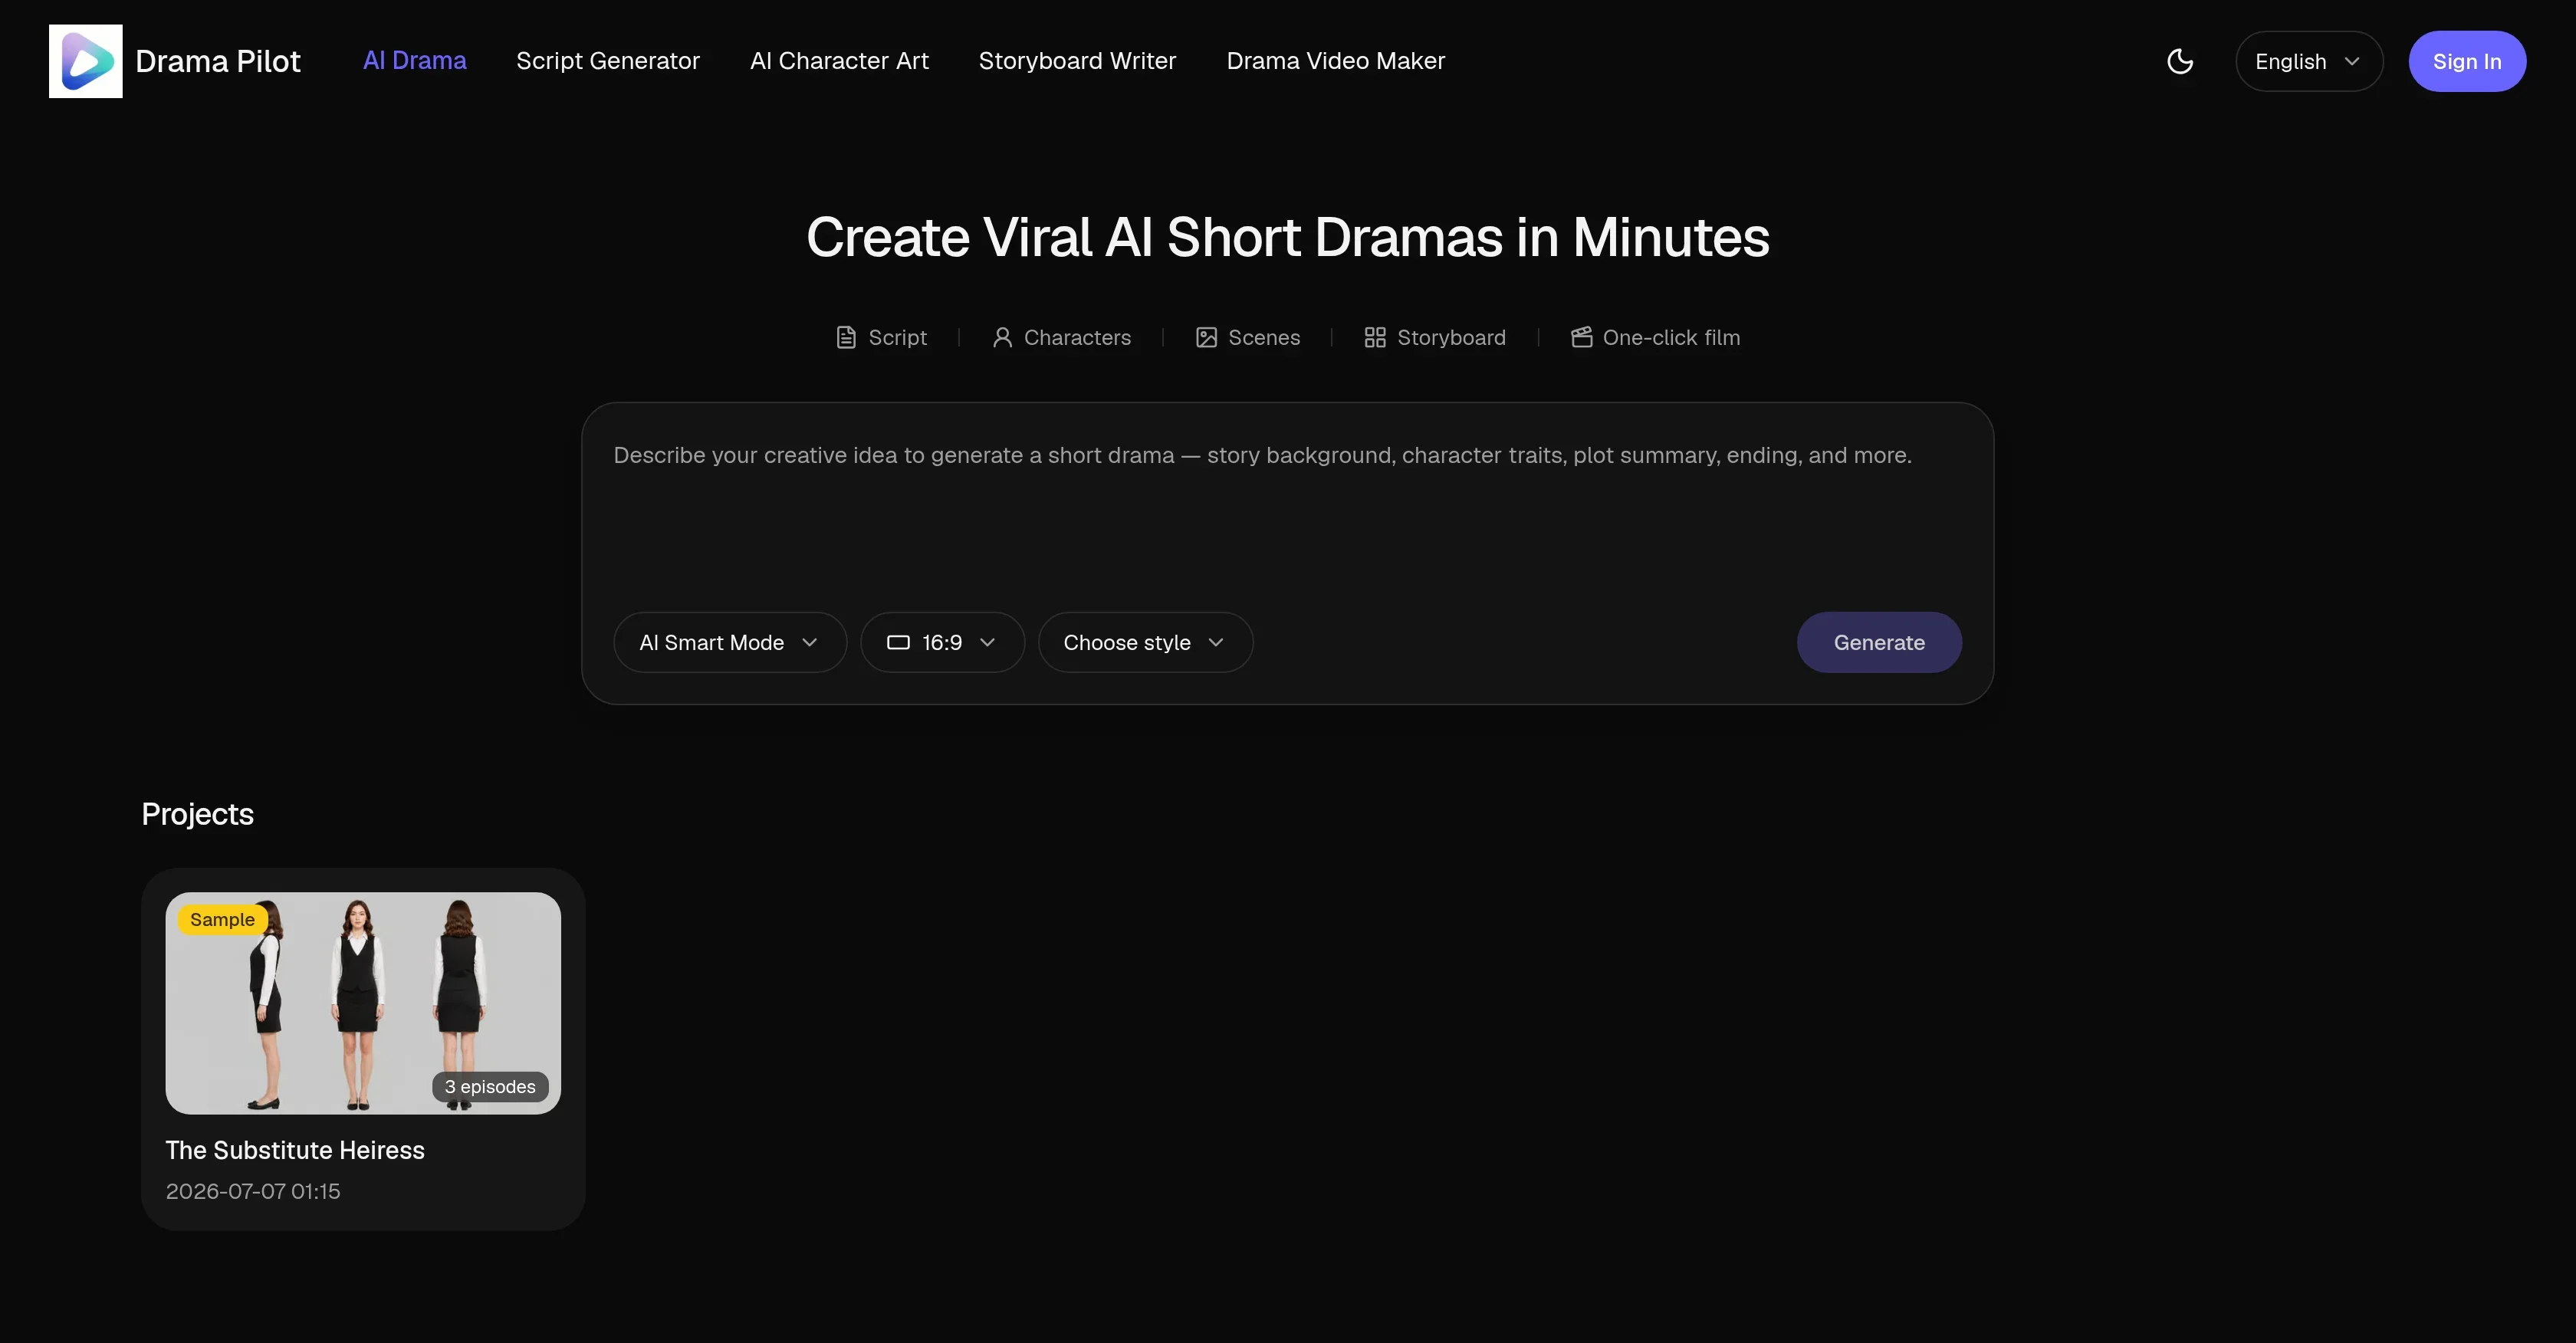The width and height of the screenshot is (2576, 1343).
Task: Expand the AI Smart Mode dropdown
Action: point(730,642)
